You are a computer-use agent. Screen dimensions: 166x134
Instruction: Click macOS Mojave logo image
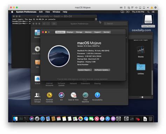(x=59, y=56)
